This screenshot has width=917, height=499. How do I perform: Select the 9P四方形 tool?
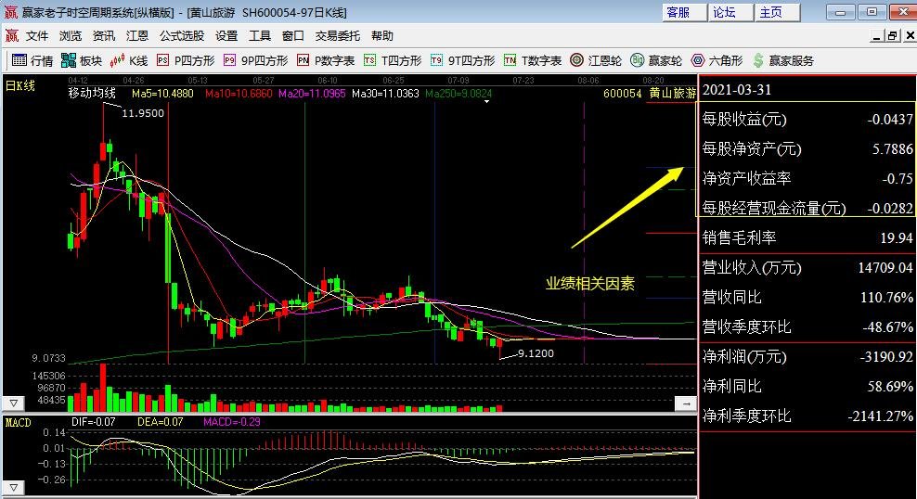tap(255, 60)
